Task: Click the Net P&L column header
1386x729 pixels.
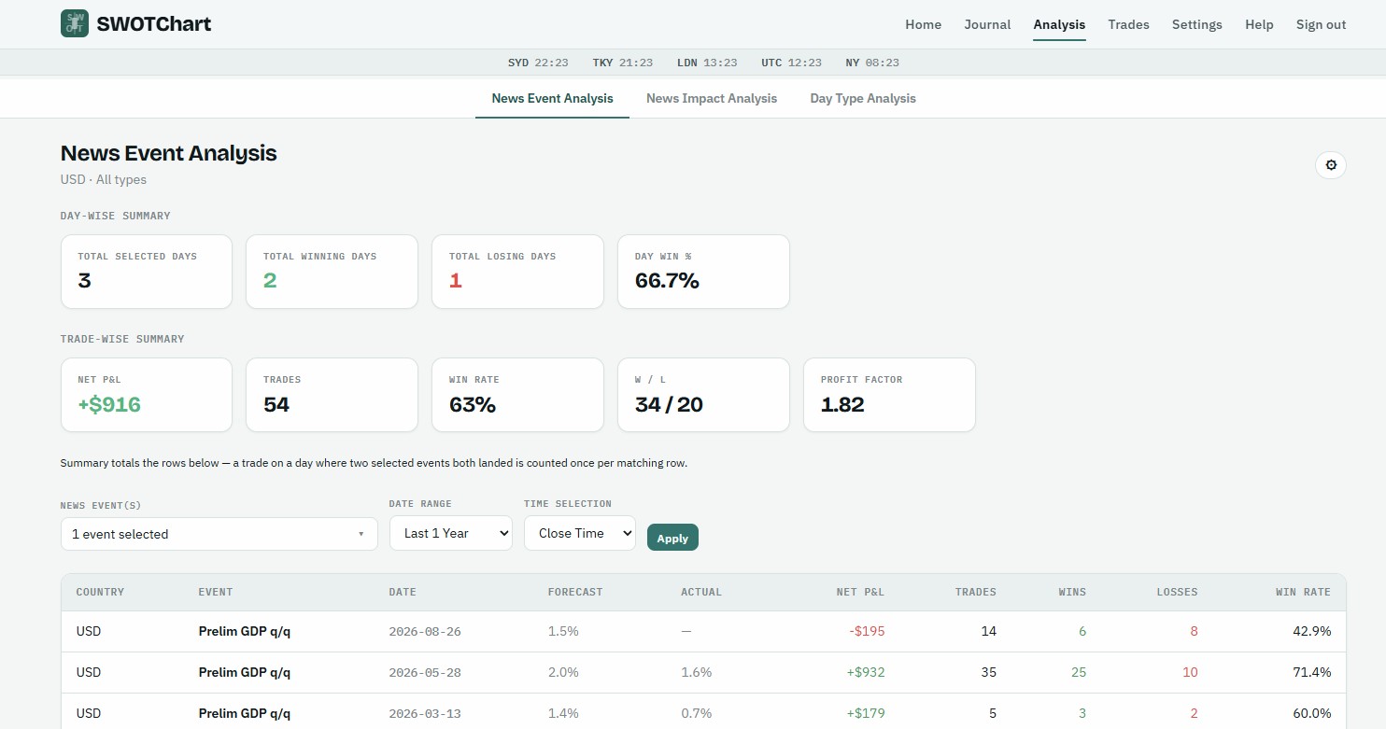Action: (860, 592)
